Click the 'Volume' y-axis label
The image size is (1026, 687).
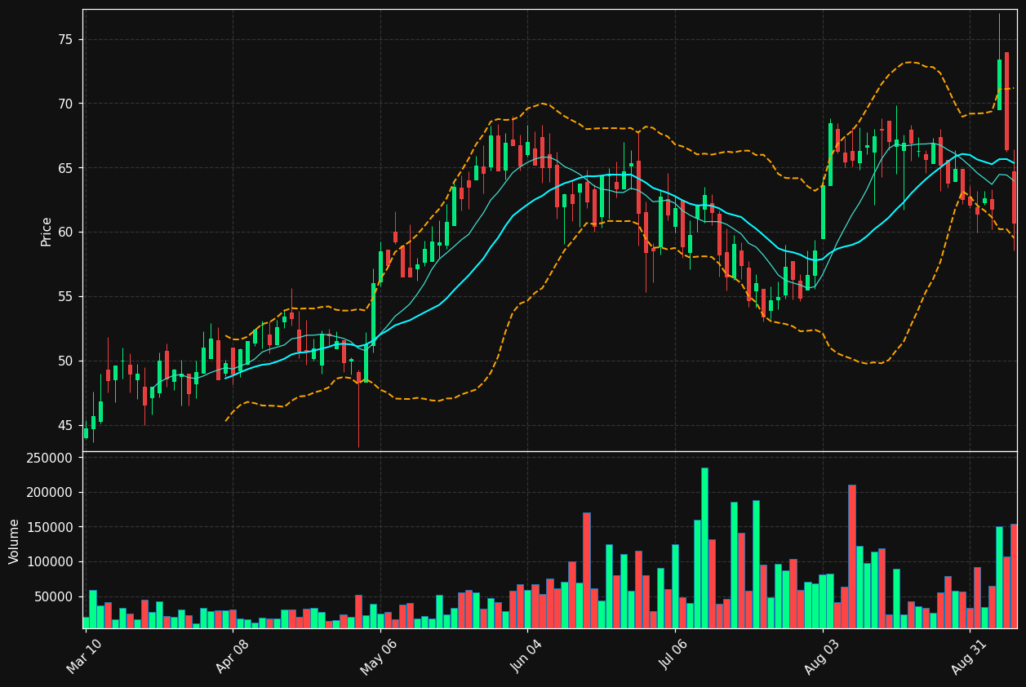(14, 541)
